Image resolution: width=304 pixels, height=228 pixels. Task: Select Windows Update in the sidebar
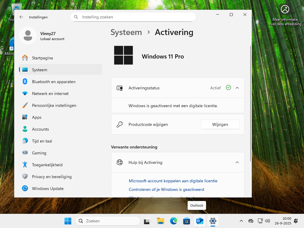[x=61, y=189]
